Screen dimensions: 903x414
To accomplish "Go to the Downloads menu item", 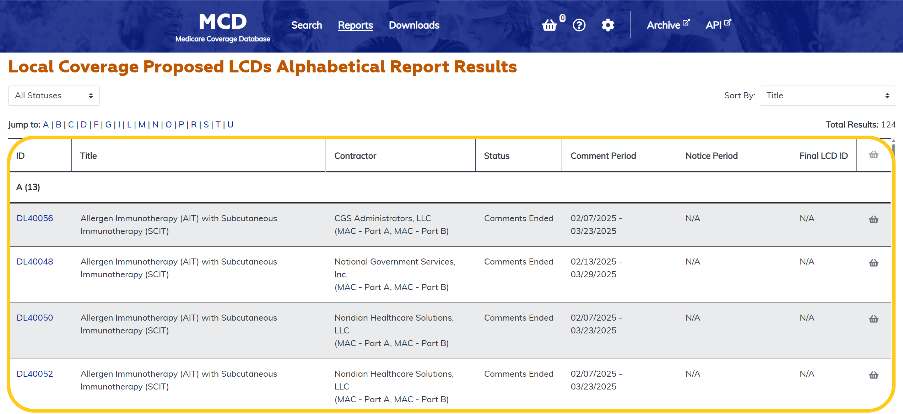I will click(x=414, y=25).
